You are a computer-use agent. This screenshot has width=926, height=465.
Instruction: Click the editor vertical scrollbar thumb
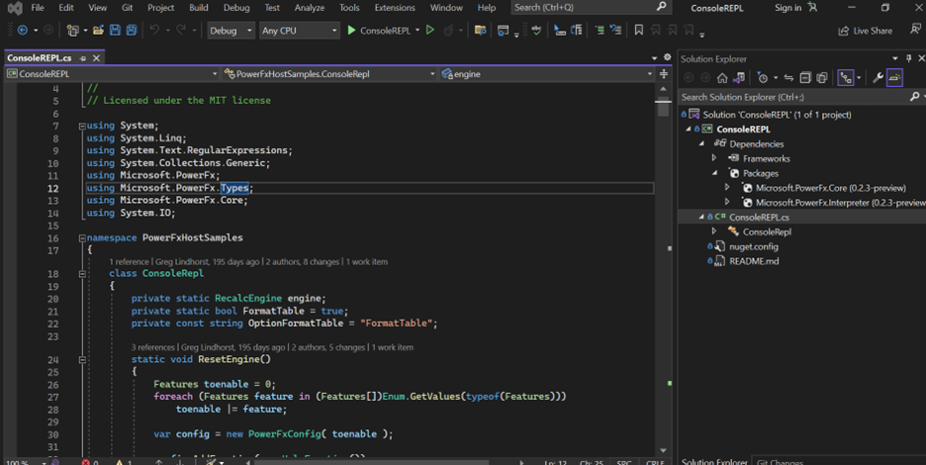663,106
